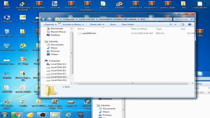Launch the VLC media player shortcut
This screenshot has width=210, height=118.
point(7,104)
